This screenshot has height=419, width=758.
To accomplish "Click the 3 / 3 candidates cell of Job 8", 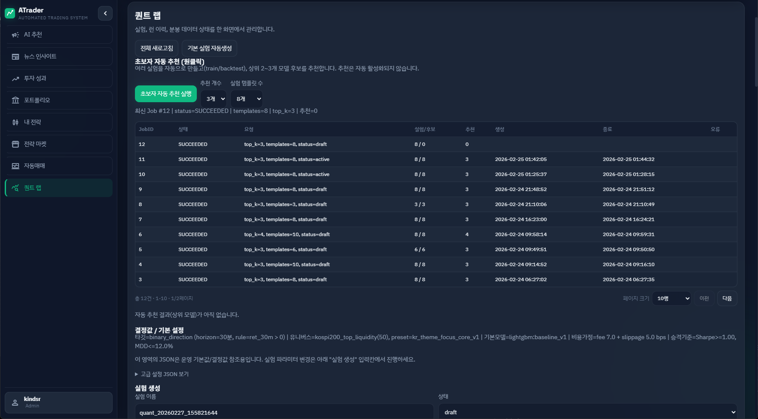I will [x=420, y=204].
